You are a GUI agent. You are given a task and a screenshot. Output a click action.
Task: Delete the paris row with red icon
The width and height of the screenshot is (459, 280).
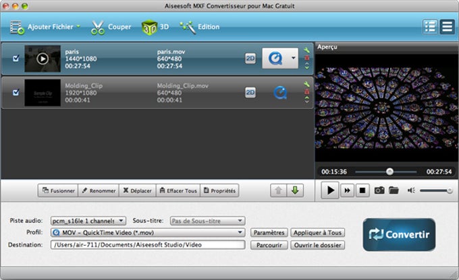[306, 58]
